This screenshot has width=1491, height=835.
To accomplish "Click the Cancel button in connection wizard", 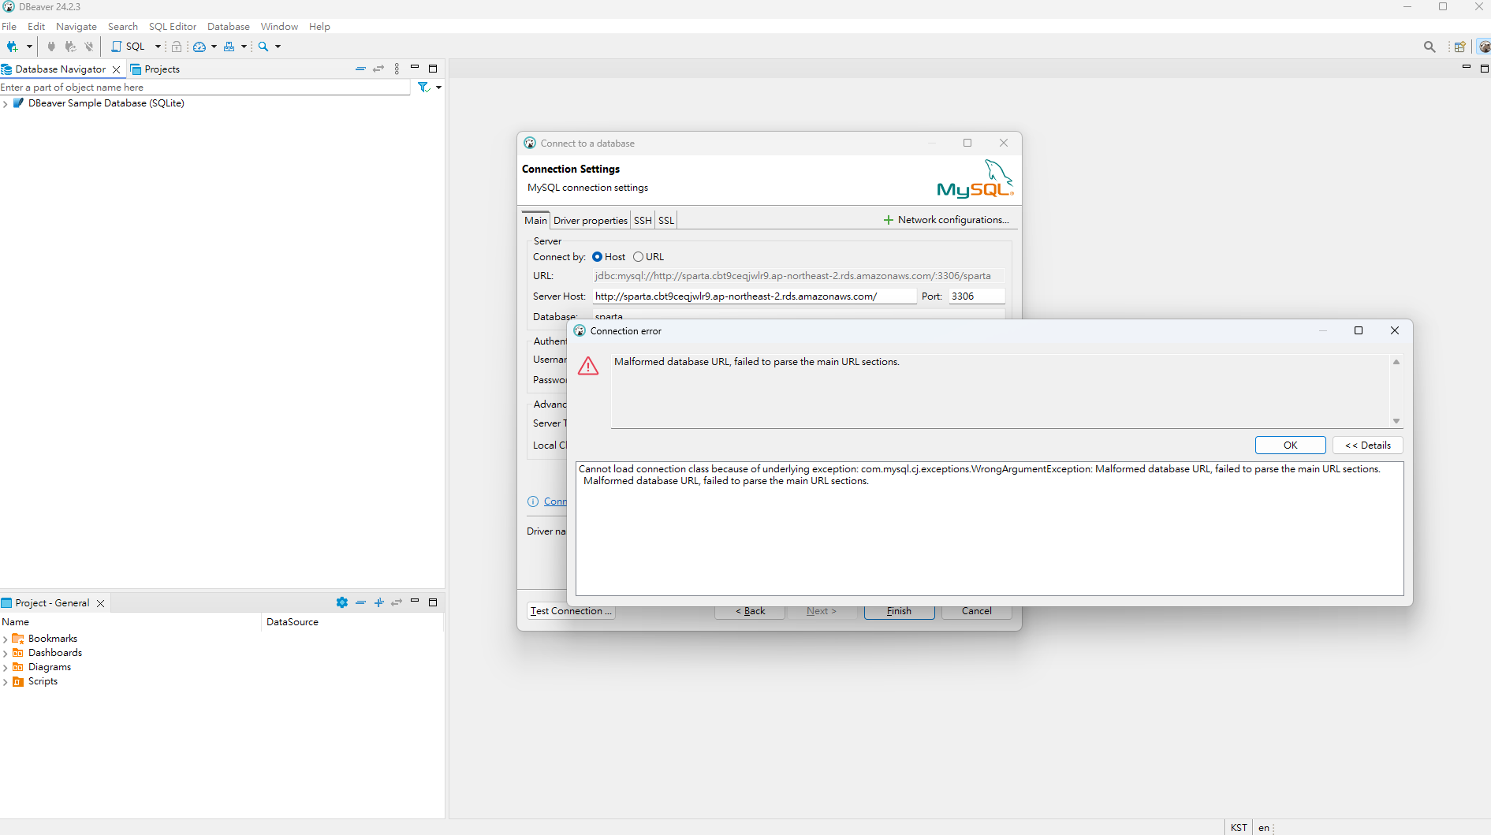I will [976, 612].
